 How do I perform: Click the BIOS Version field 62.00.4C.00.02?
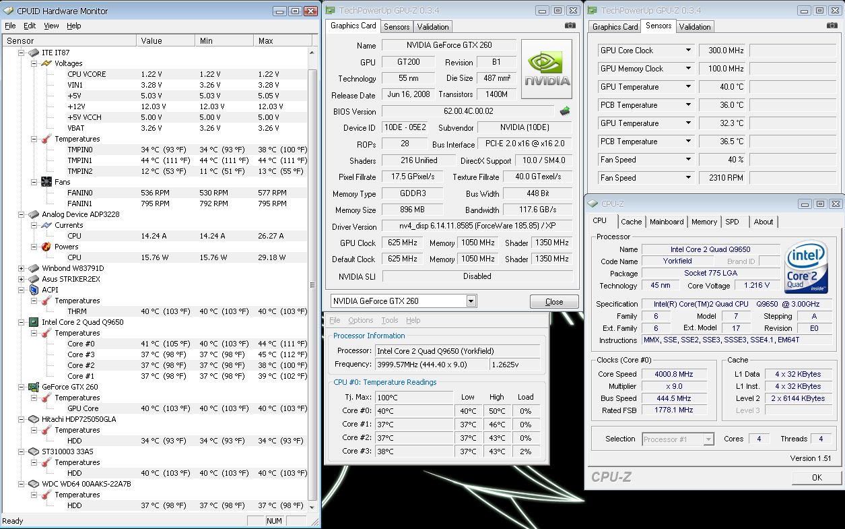pyautogui.click(x=469, y=111)
